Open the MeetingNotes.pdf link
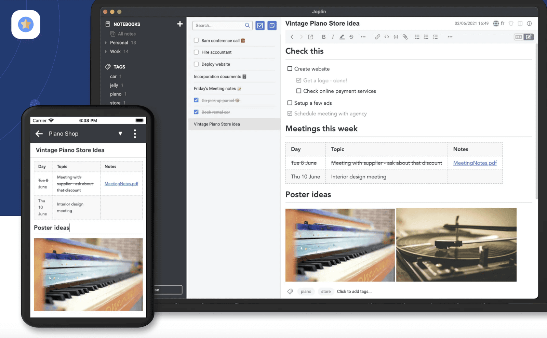 (x=475, y=163)
